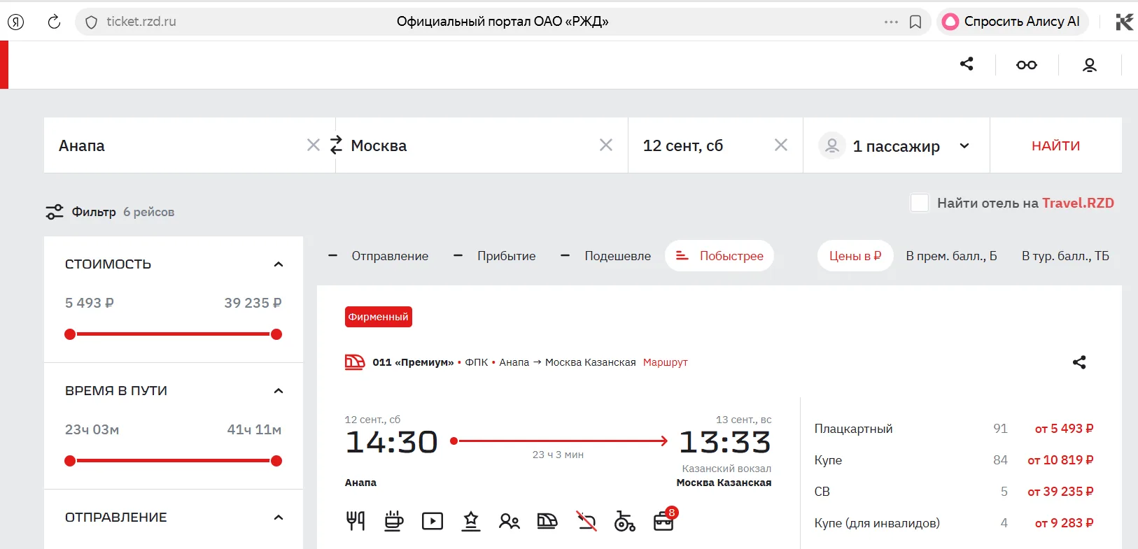Click the minimum price slider handle

[70, 334]
